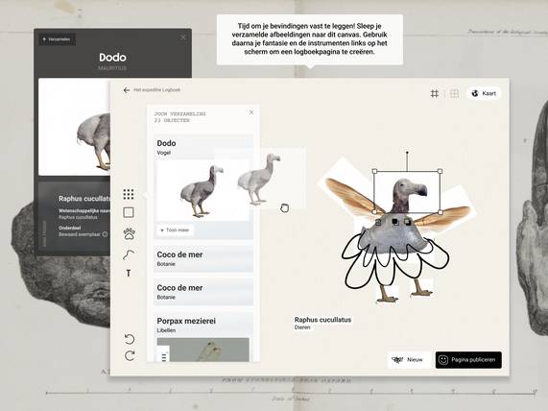Click the list icon on Porpax thumbnail

pos(164,357)
